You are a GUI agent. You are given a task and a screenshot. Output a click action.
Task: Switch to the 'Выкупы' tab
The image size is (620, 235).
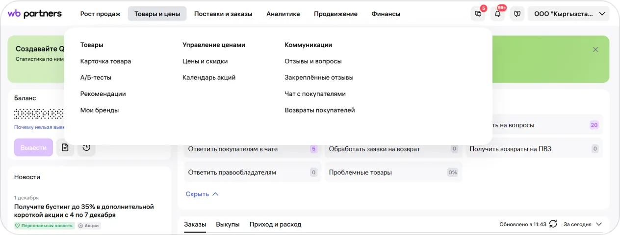[228, 224]
